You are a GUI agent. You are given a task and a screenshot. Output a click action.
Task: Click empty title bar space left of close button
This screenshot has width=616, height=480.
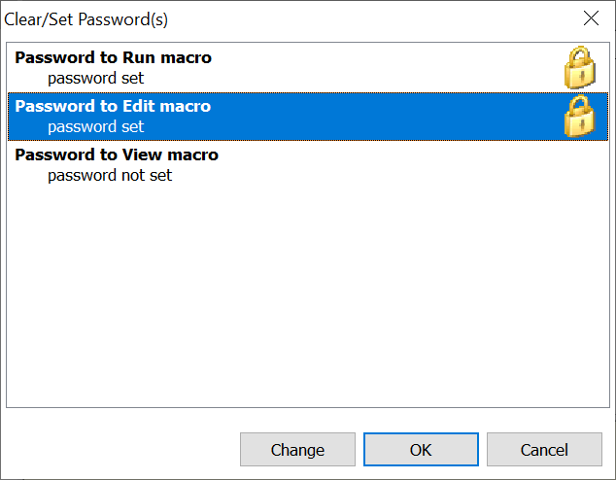(x=389, y=19)
